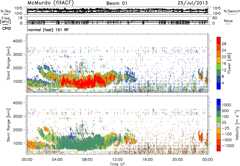The image size is (240, 166).
Task: Click the 16:00 time tick label
Action: 147,160
